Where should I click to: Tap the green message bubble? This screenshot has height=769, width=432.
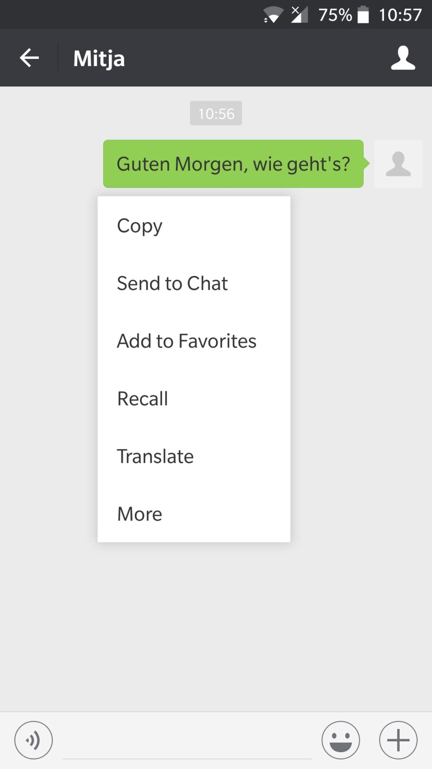pos(233,163)
